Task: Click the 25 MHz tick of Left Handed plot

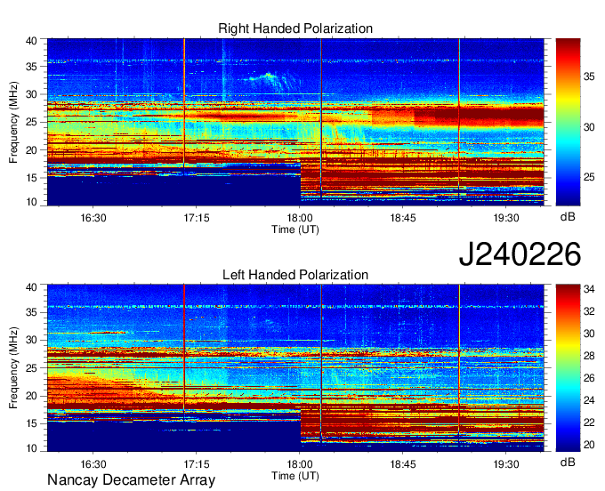Action: [31, 368]
